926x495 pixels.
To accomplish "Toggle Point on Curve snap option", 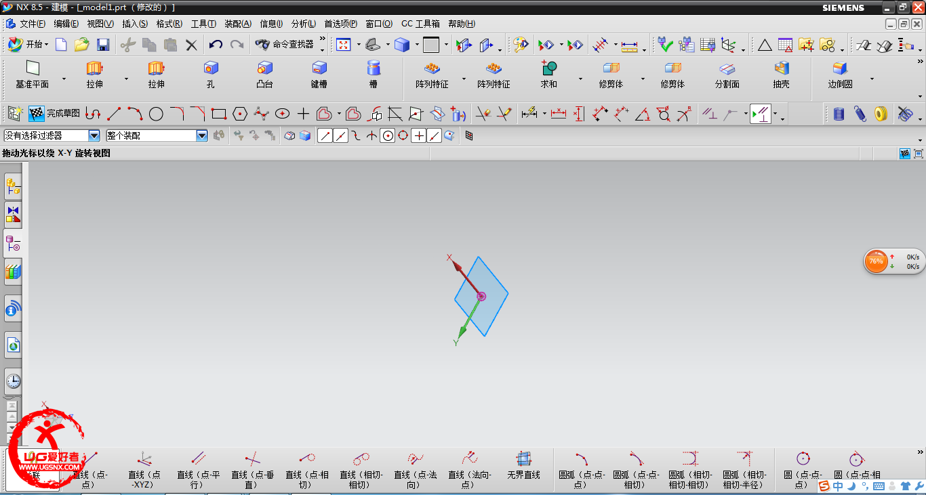I will (x=435, y=136).
